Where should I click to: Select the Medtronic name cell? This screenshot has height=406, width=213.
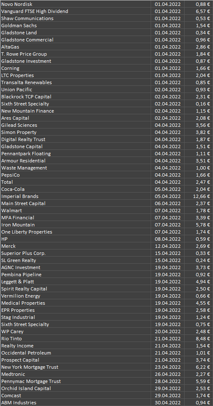tap(76, 375)
